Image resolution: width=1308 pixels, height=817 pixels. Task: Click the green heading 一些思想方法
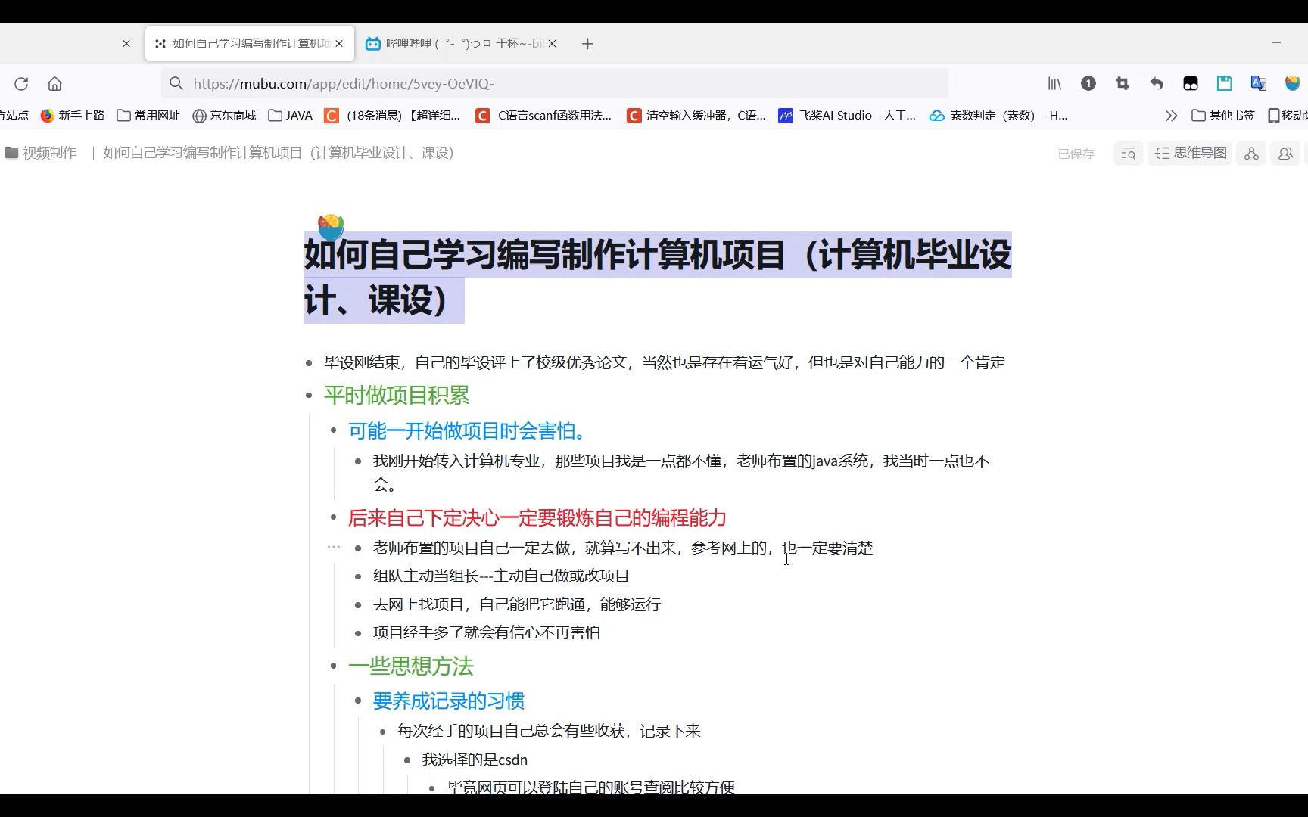point(411,666)
